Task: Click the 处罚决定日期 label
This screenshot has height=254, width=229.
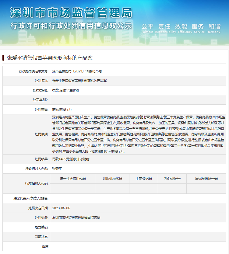Action: 38,208
